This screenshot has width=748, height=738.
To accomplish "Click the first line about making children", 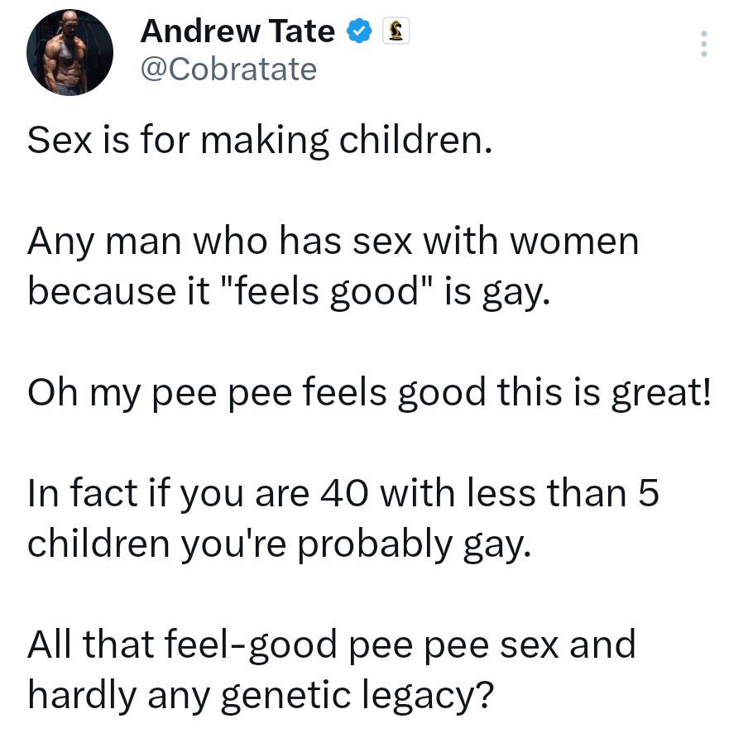I will 261,141.
